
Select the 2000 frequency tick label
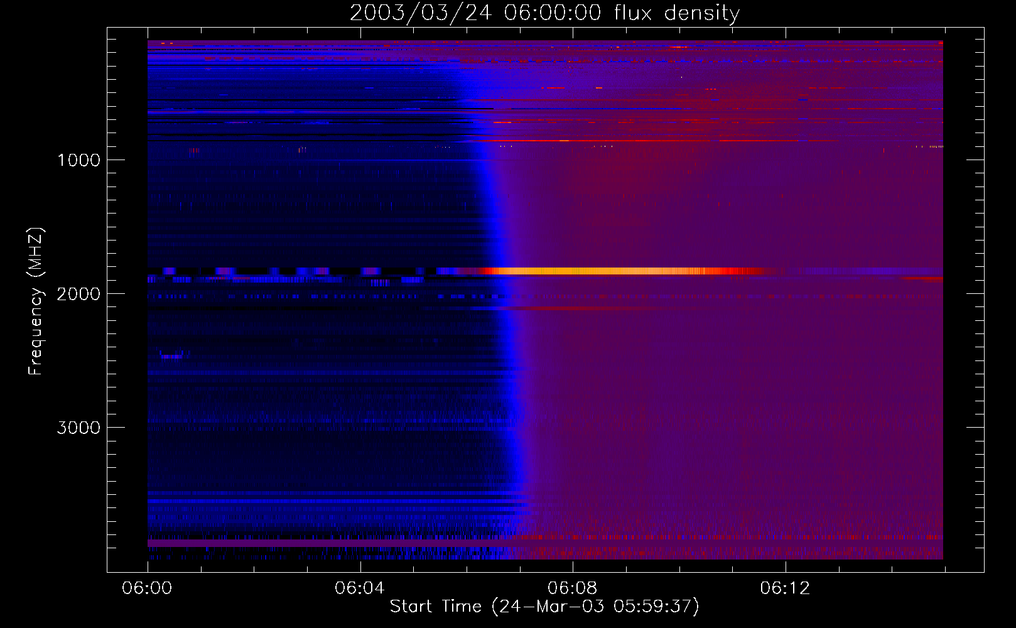[x=78, y=294]
